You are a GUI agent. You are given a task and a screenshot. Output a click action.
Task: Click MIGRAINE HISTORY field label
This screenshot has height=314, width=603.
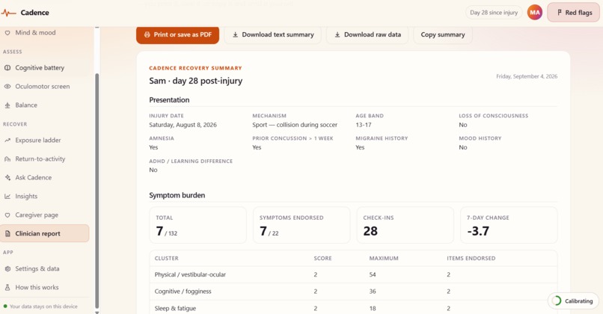382,138
